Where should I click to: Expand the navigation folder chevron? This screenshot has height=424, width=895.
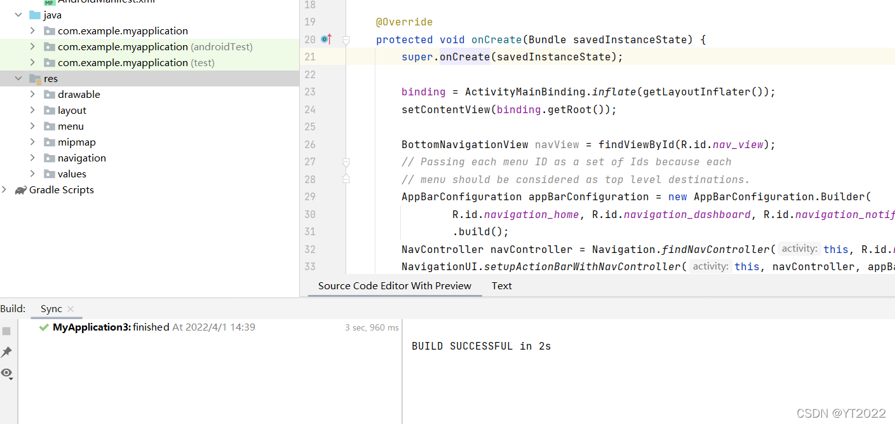[32, 158]
